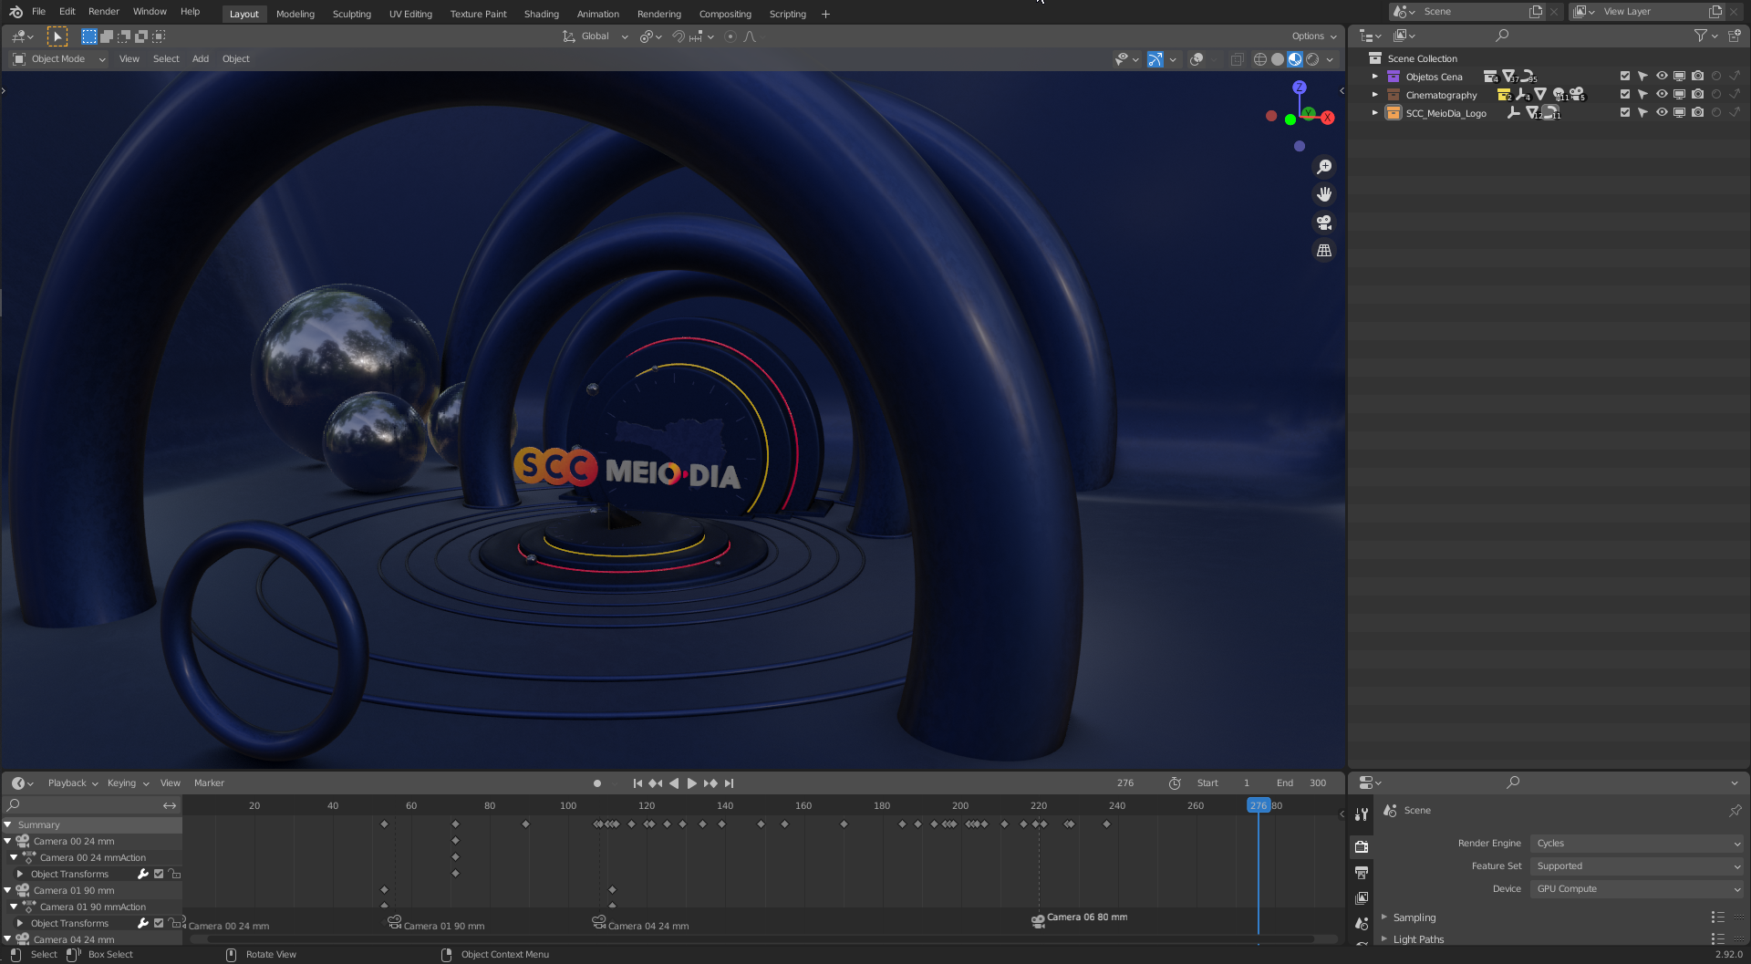The height and width of the screenshot is (964, 1751).
Task: Uncheck the Cinematography collection exclude checkbox
Action: coord(1624,95)
